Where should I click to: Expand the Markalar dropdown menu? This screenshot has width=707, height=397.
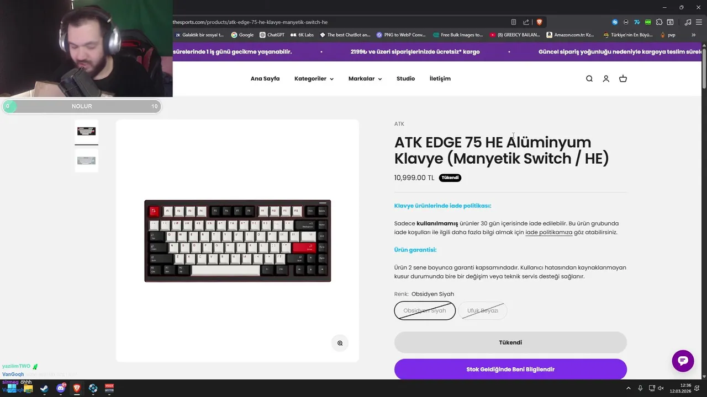(365, 79)
